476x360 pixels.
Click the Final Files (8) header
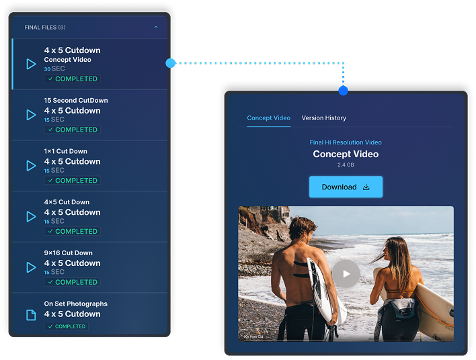click(x=45, y=28)
